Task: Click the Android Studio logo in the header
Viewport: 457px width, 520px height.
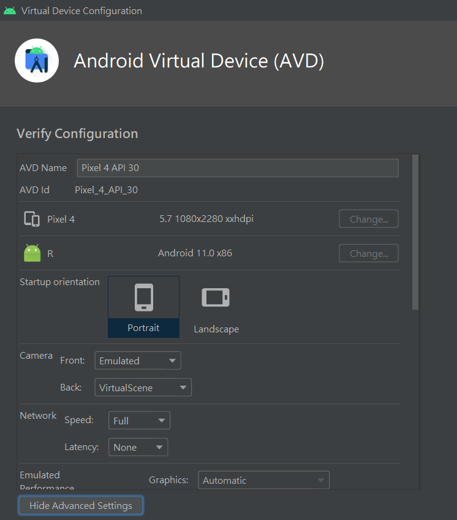Action: coord(37,61)
